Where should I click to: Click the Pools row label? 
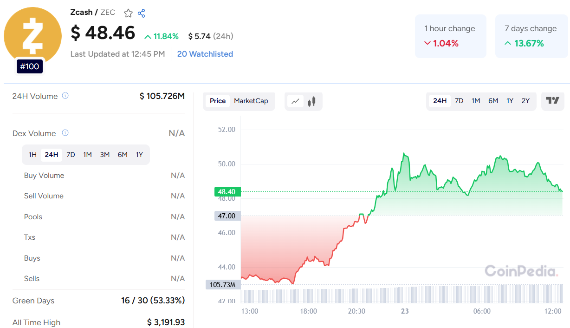coord(33,217)
